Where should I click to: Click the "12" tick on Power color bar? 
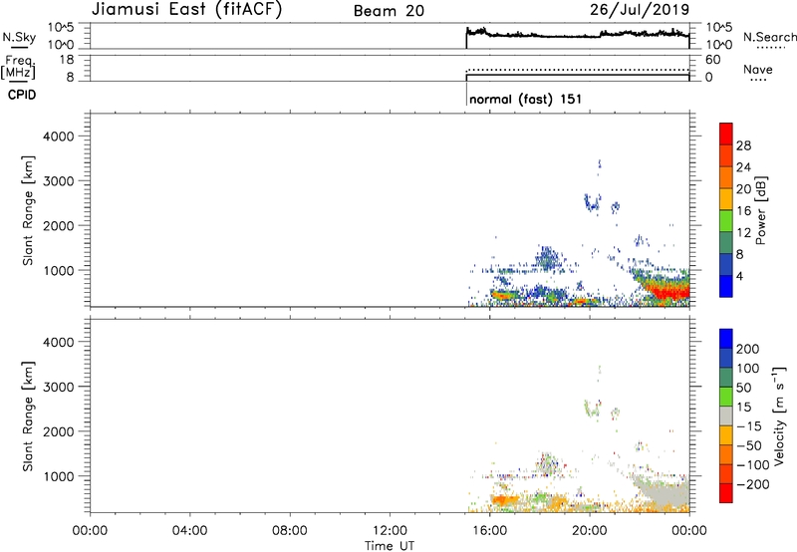pyautogui.click(x=743, y=233)
